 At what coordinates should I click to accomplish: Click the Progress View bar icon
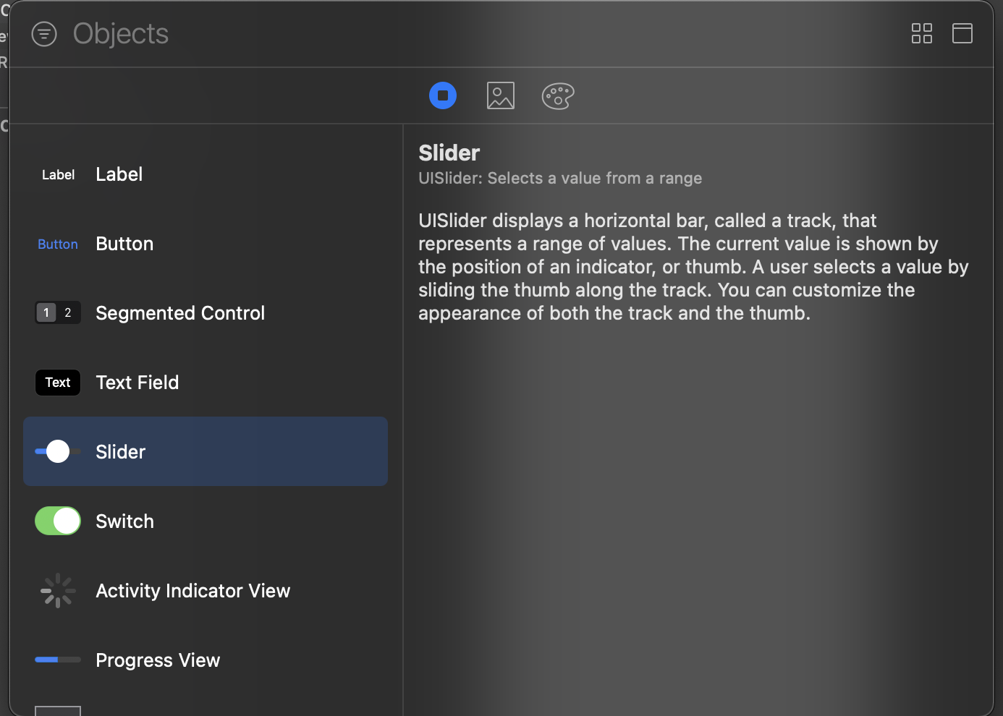click(x=58, y=660)
